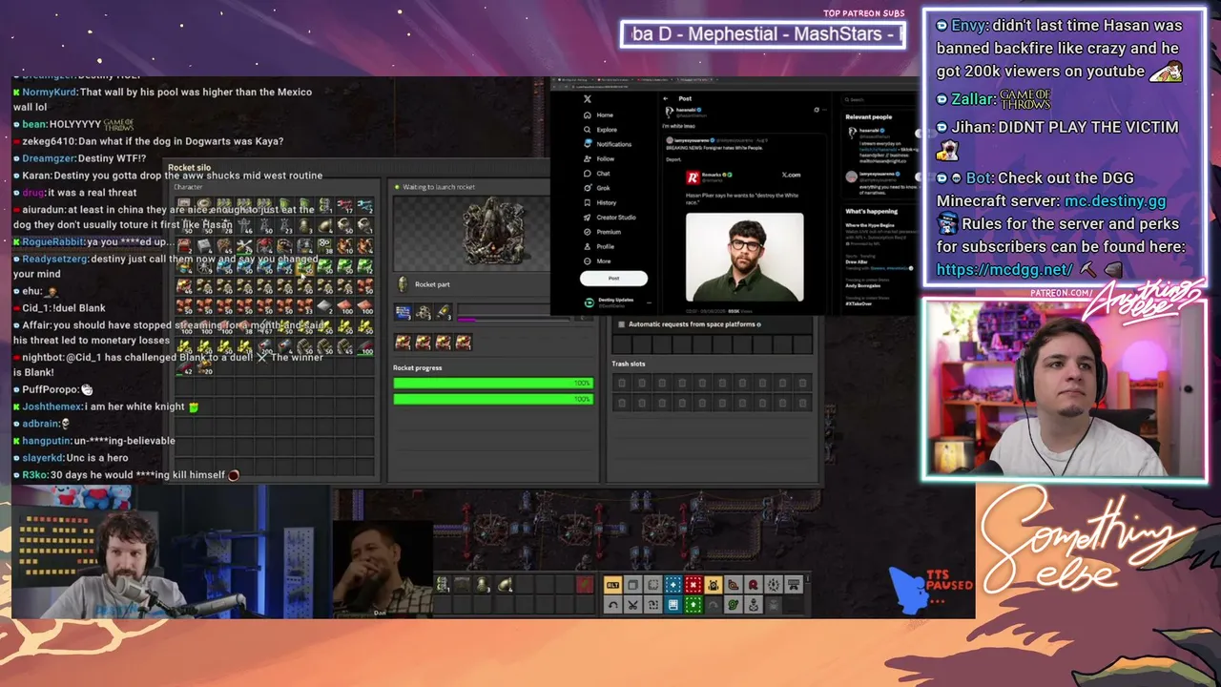The image size is (1221, 687).
Task: Toggle the yellow personal roboport shortcut
Action: [713, 585]
